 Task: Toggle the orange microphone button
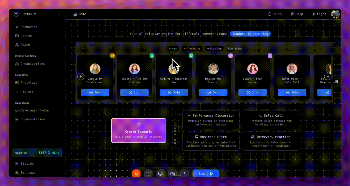[x=136, y=174]
